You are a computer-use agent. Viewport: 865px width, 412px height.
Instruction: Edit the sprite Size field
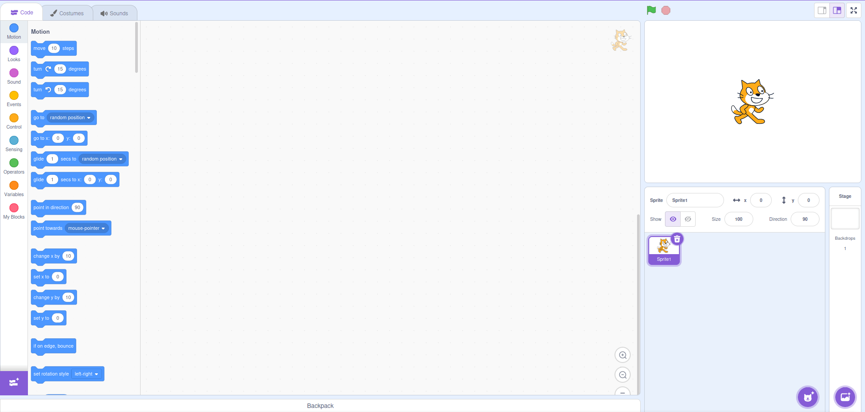coord(739,219)
